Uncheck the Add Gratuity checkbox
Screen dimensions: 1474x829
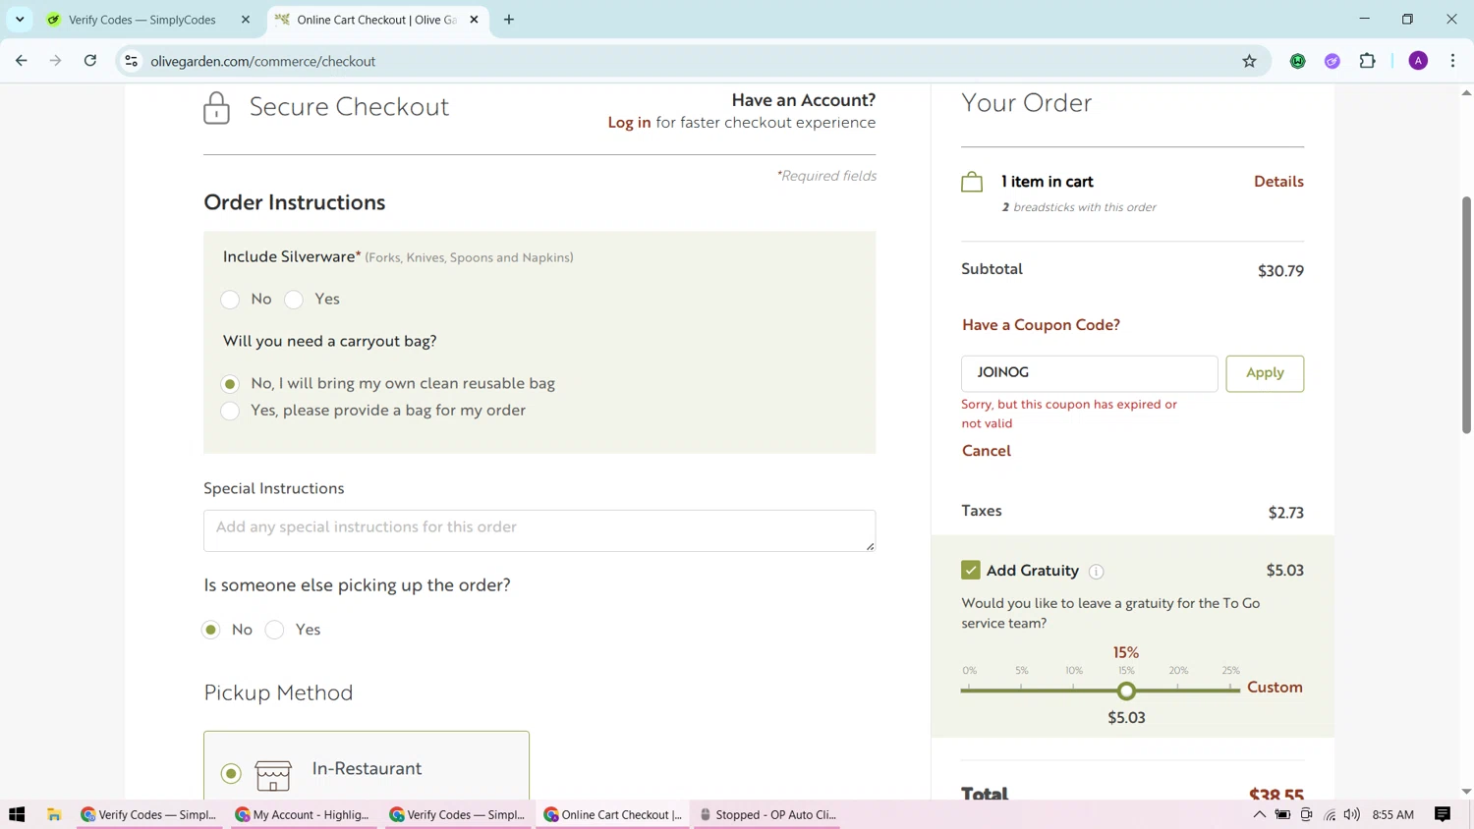point(971,571)
